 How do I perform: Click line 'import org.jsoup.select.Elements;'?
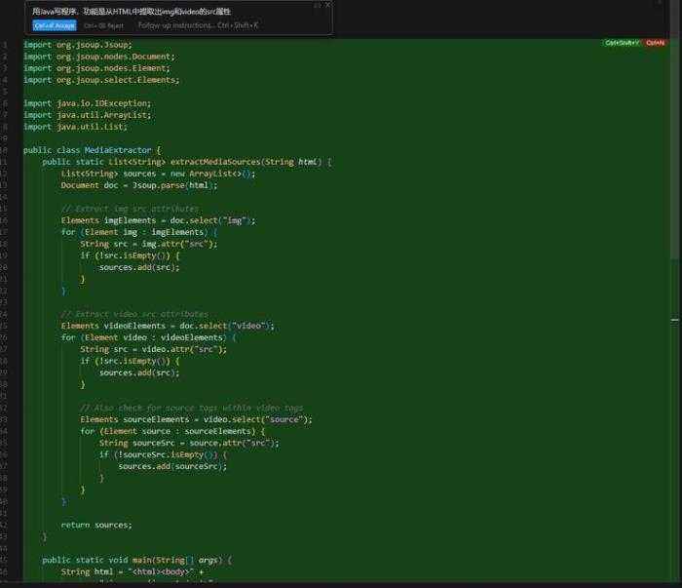click(x=101, y=80)
